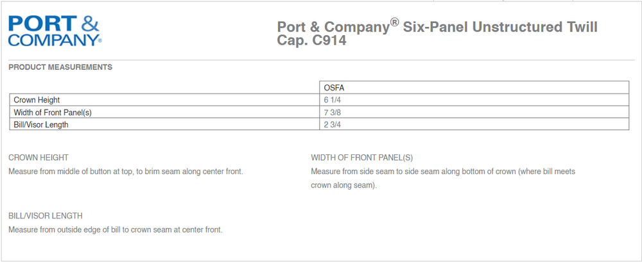Viewport: 642px width, 262px height.
Task: Click the ampersand in the Port & Company logo
Action: [x=89, y=25]
